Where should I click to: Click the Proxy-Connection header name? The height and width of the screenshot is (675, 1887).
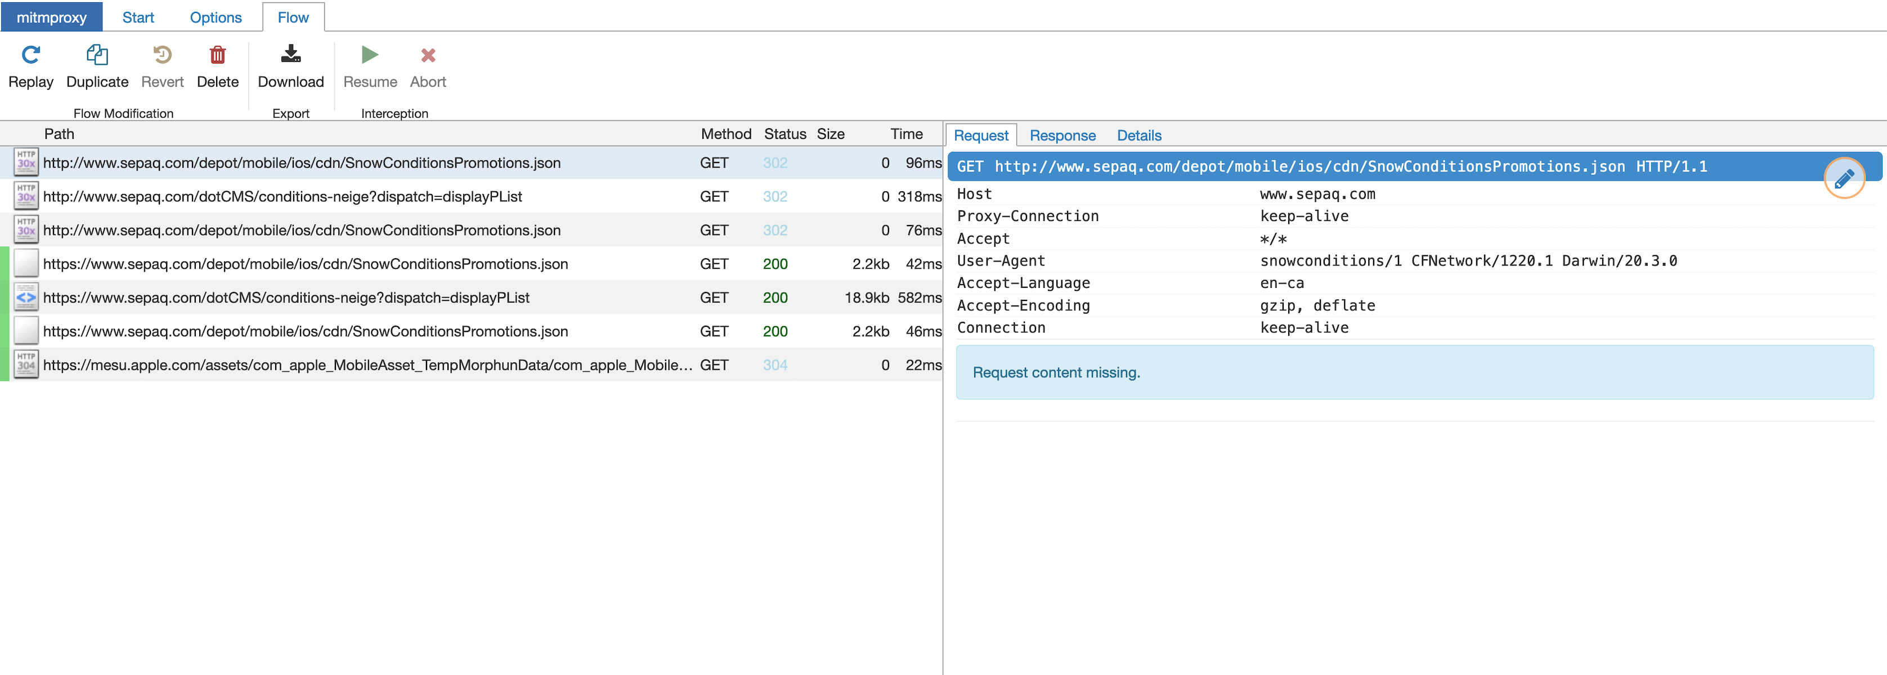1028,216
